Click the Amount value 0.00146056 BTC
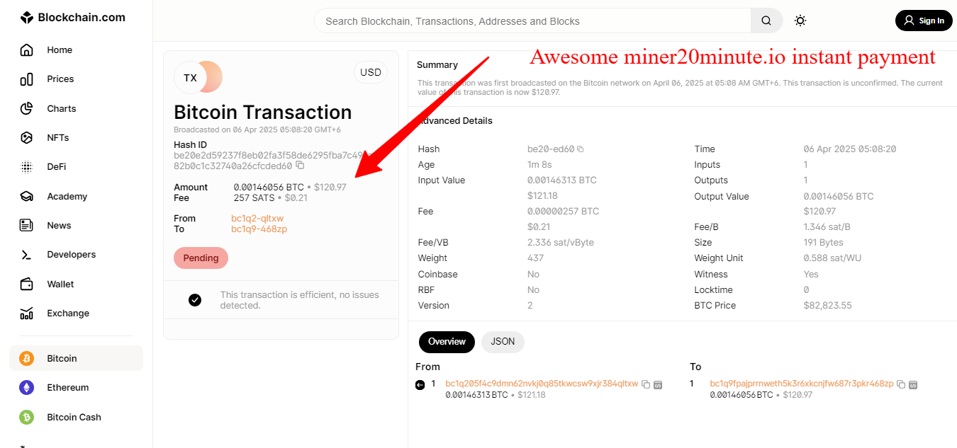Image resolution: width=957 pixels, height=448 pixels. coord(269,188)
